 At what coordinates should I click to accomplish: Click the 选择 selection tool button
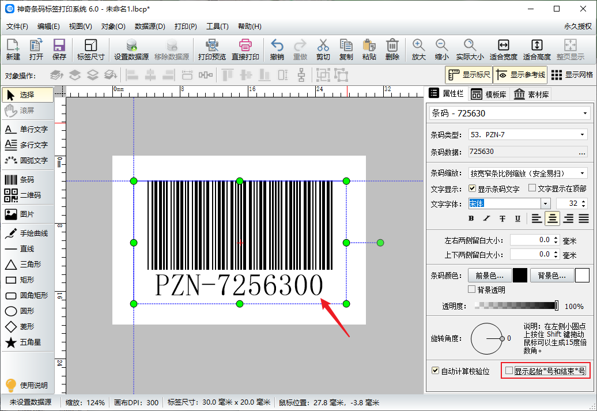(28, 95)
